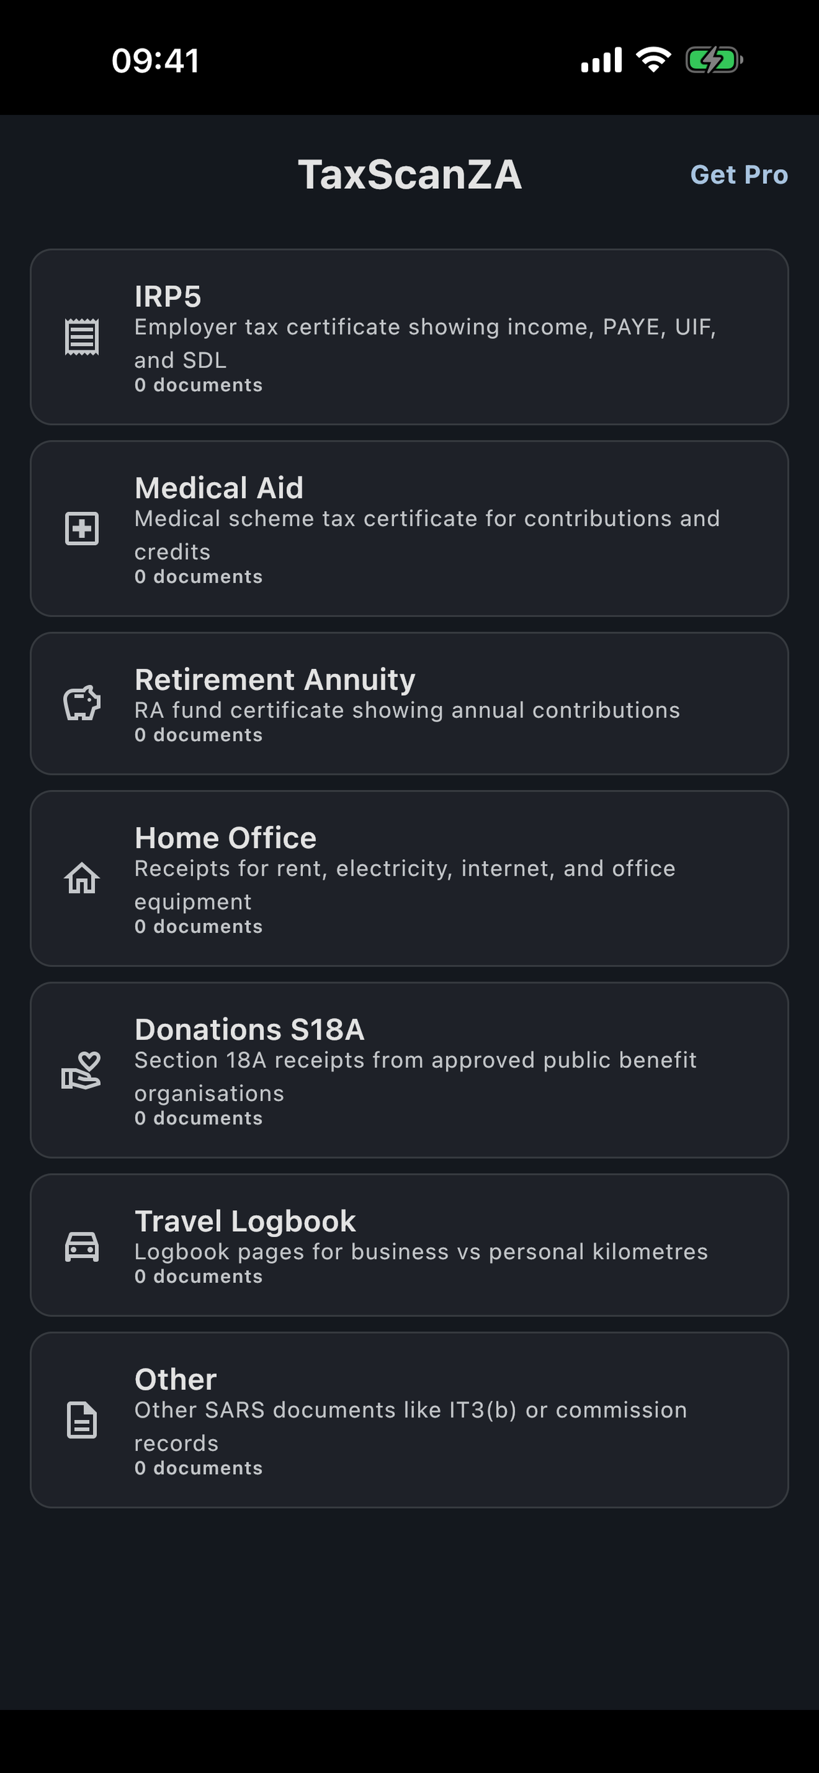
Task: Tap the battery charging status icon
Action: tap(714, 60)
